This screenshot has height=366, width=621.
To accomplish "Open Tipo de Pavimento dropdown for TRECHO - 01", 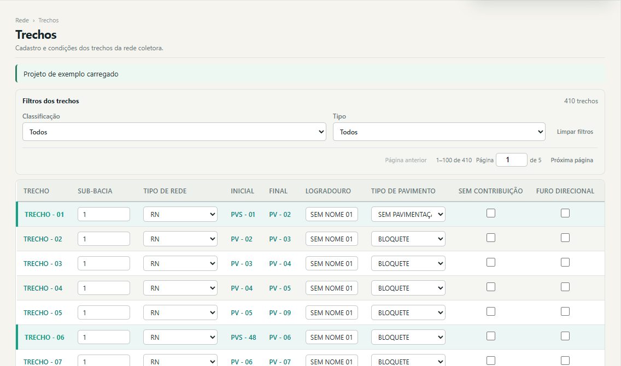I will 408,215.
